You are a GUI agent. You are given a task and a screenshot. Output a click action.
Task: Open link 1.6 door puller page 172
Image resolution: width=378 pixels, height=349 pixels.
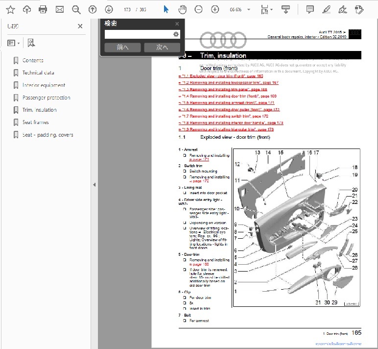229,110
